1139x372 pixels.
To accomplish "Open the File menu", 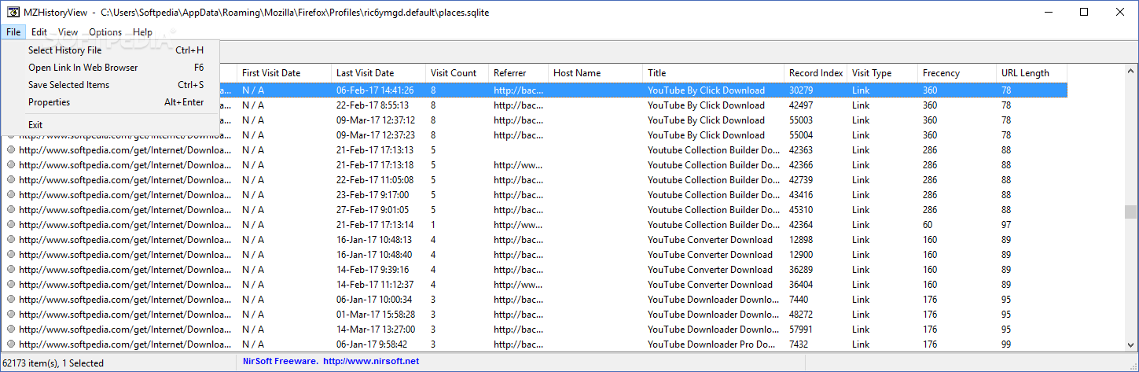I will click(x=13, y=32).
